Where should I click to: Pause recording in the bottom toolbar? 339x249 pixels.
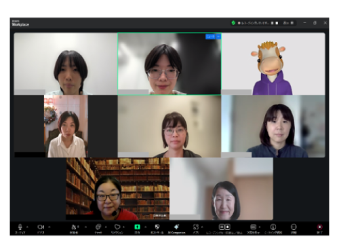[x=222, y=227]
